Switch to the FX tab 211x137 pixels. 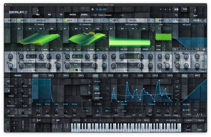coord(61,14)
